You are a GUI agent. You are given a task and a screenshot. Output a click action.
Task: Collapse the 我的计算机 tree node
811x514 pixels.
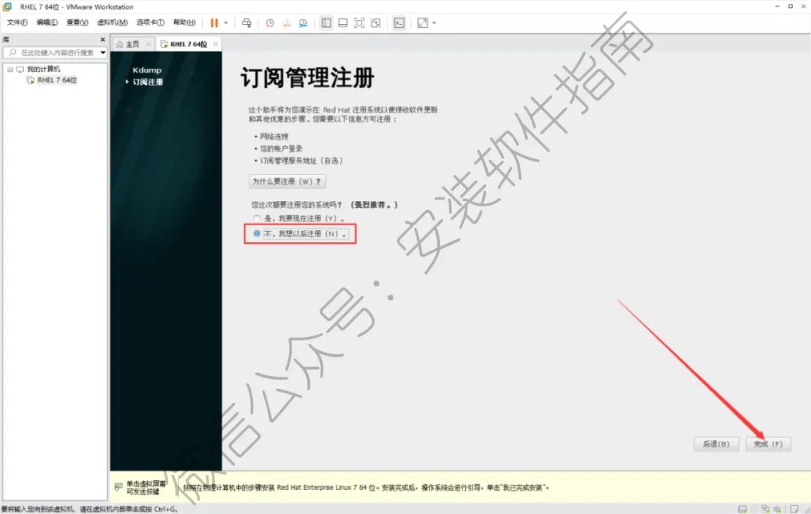pos(10,69)
